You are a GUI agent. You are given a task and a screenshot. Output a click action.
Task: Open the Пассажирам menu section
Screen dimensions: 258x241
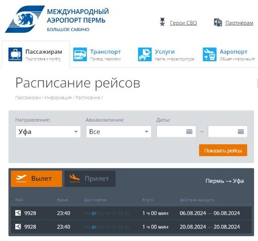click(x=36, y=54)
